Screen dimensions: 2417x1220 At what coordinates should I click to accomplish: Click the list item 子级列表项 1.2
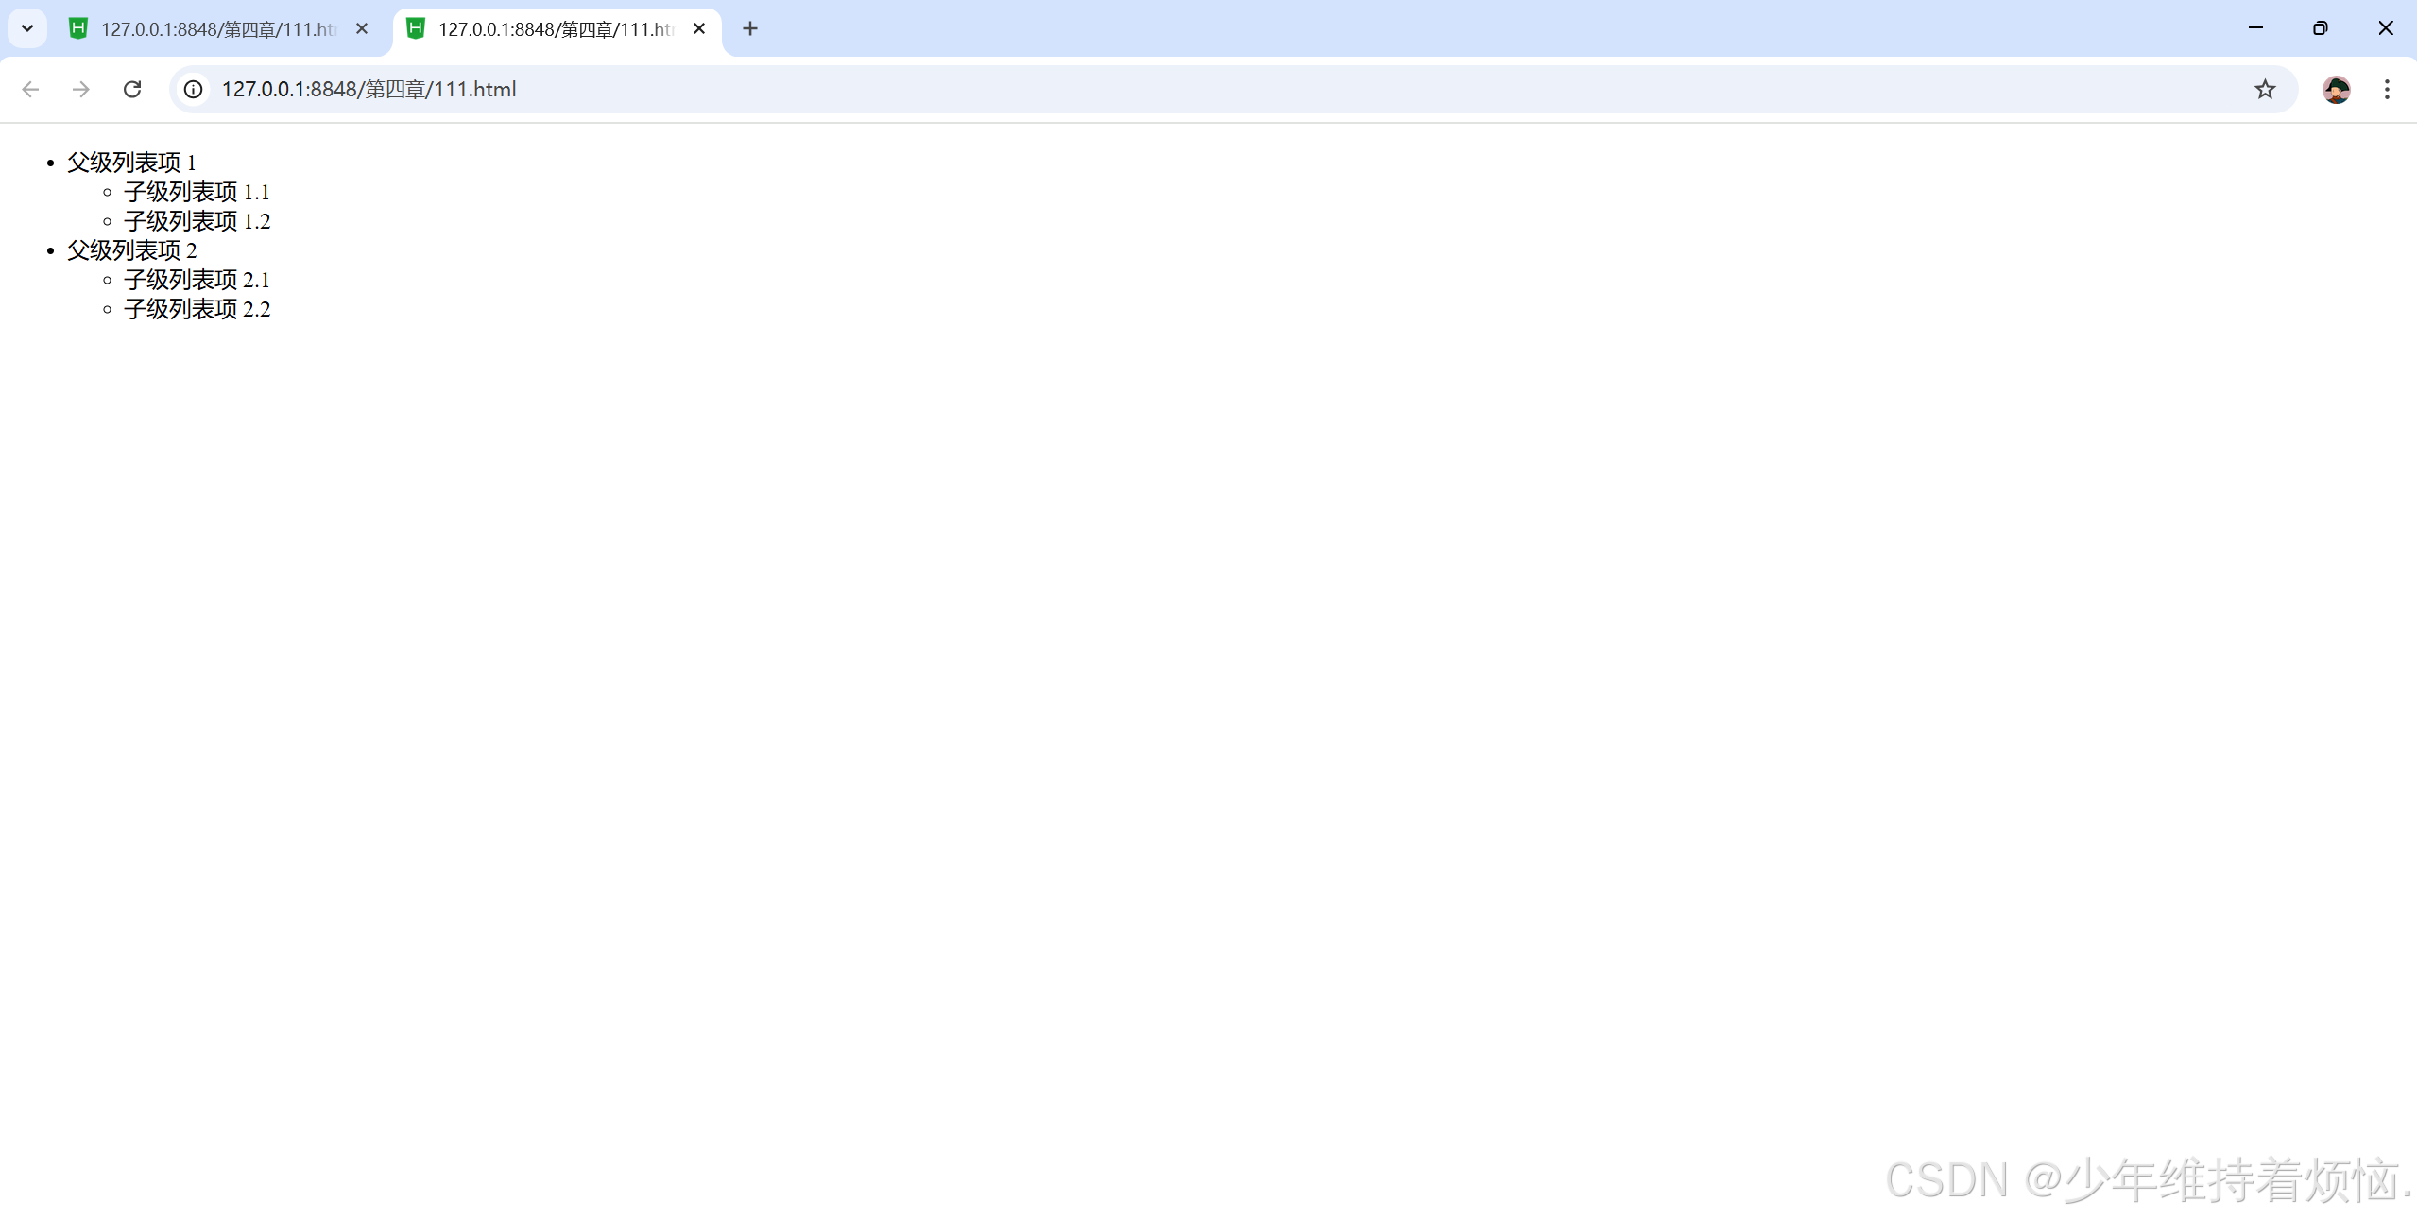[x=197, y=221]
